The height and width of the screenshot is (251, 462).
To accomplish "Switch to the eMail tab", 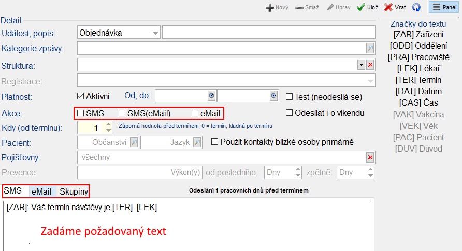I will [x=41, y=191].
